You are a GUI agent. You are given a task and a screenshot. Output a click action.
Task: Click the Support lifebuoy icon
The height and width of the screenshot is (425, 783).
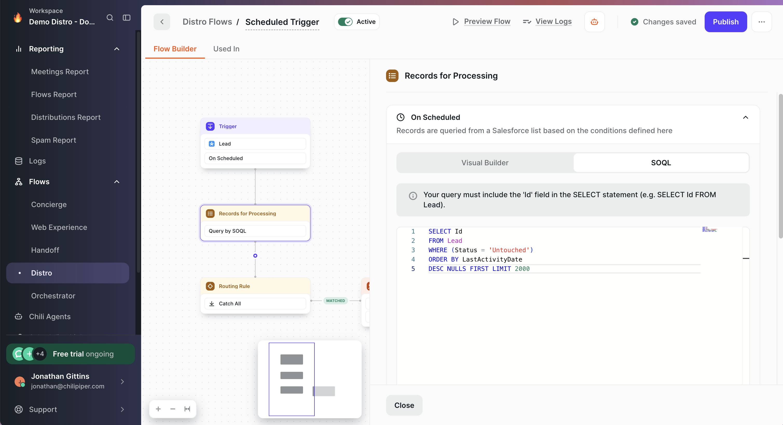18,409
